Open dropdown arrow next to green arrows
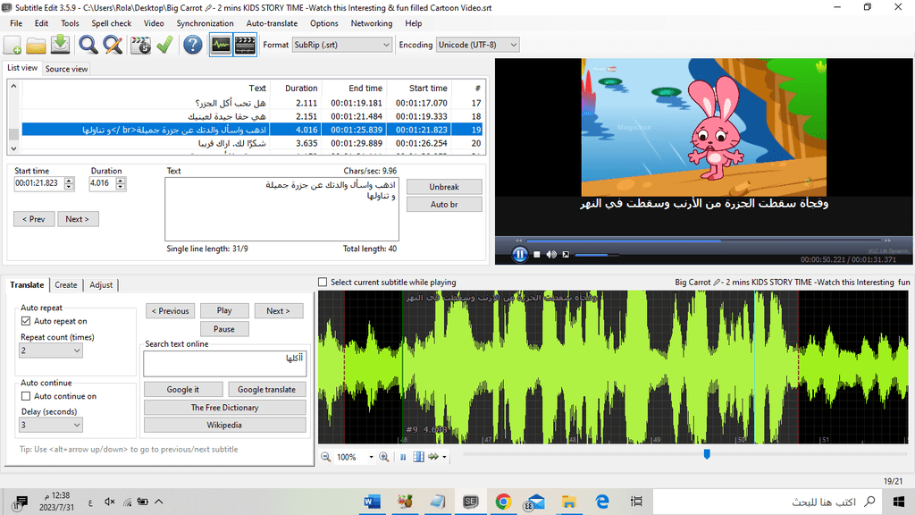 tap(445, 457)
